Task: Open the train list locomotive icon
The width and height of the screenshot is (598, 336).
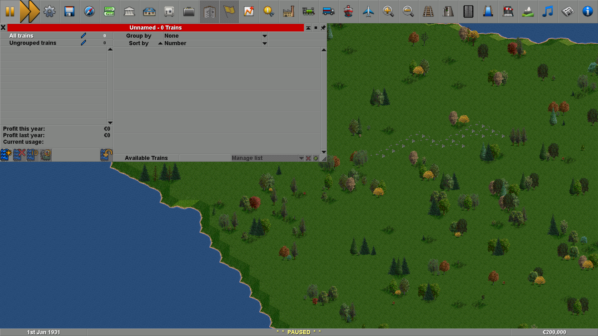Action: 309,12
